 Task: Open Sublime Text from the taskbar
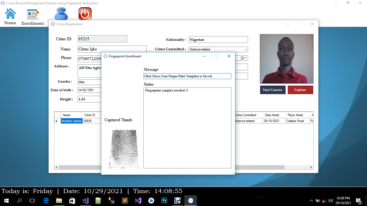(x=125, y=201)
